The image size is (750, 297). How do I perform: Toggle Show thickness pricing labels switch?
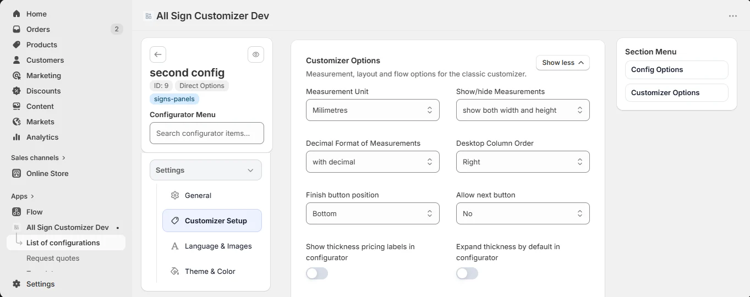pyautogui.click(x=317, y=273)
